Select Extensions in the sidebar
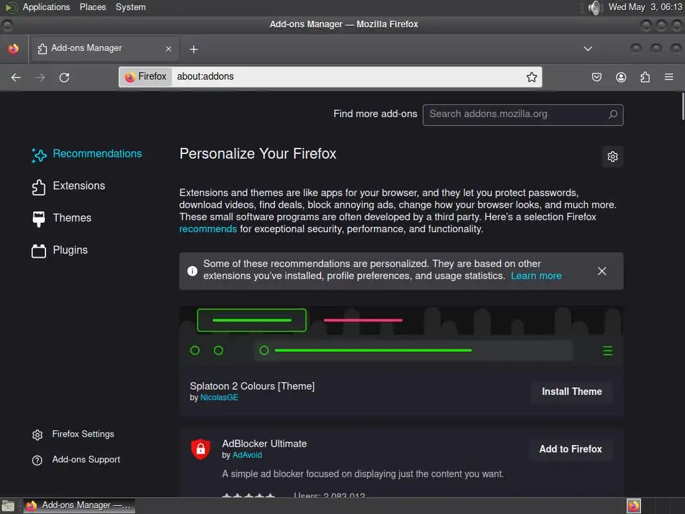Image resolution: width=685 pixels, height=514 pixels. coord(68,186)
